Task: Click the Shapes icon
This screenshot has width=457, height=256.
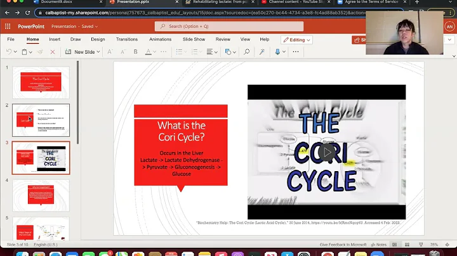Action: coord(228,52)
